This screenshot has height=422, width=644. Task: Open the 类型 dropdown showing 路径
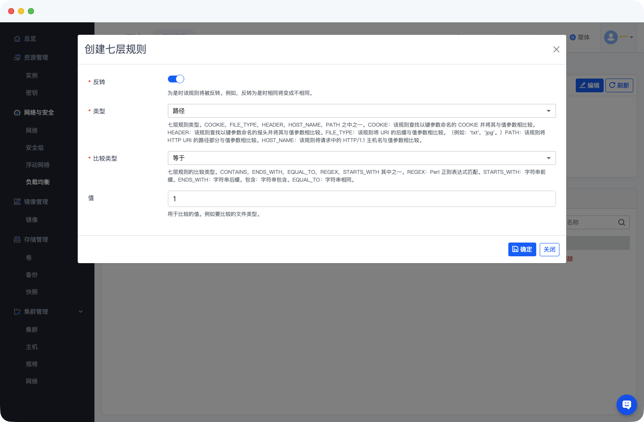click(x=361, y=111)
